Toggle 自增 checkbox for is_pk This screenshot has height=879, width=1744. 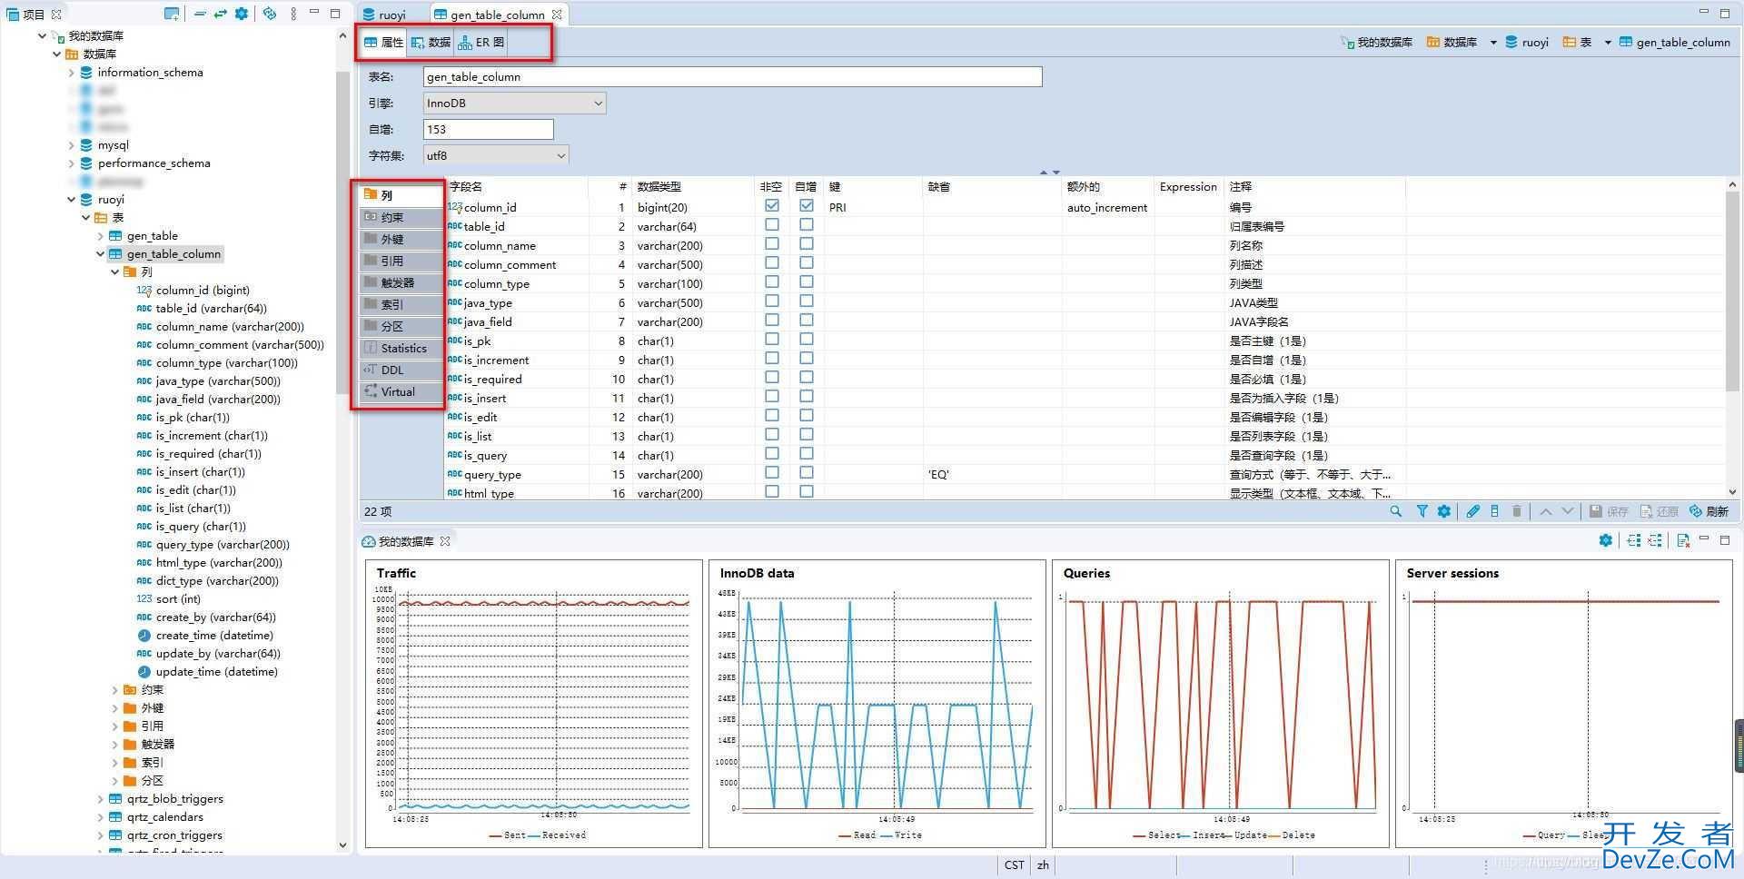(807, 340)
